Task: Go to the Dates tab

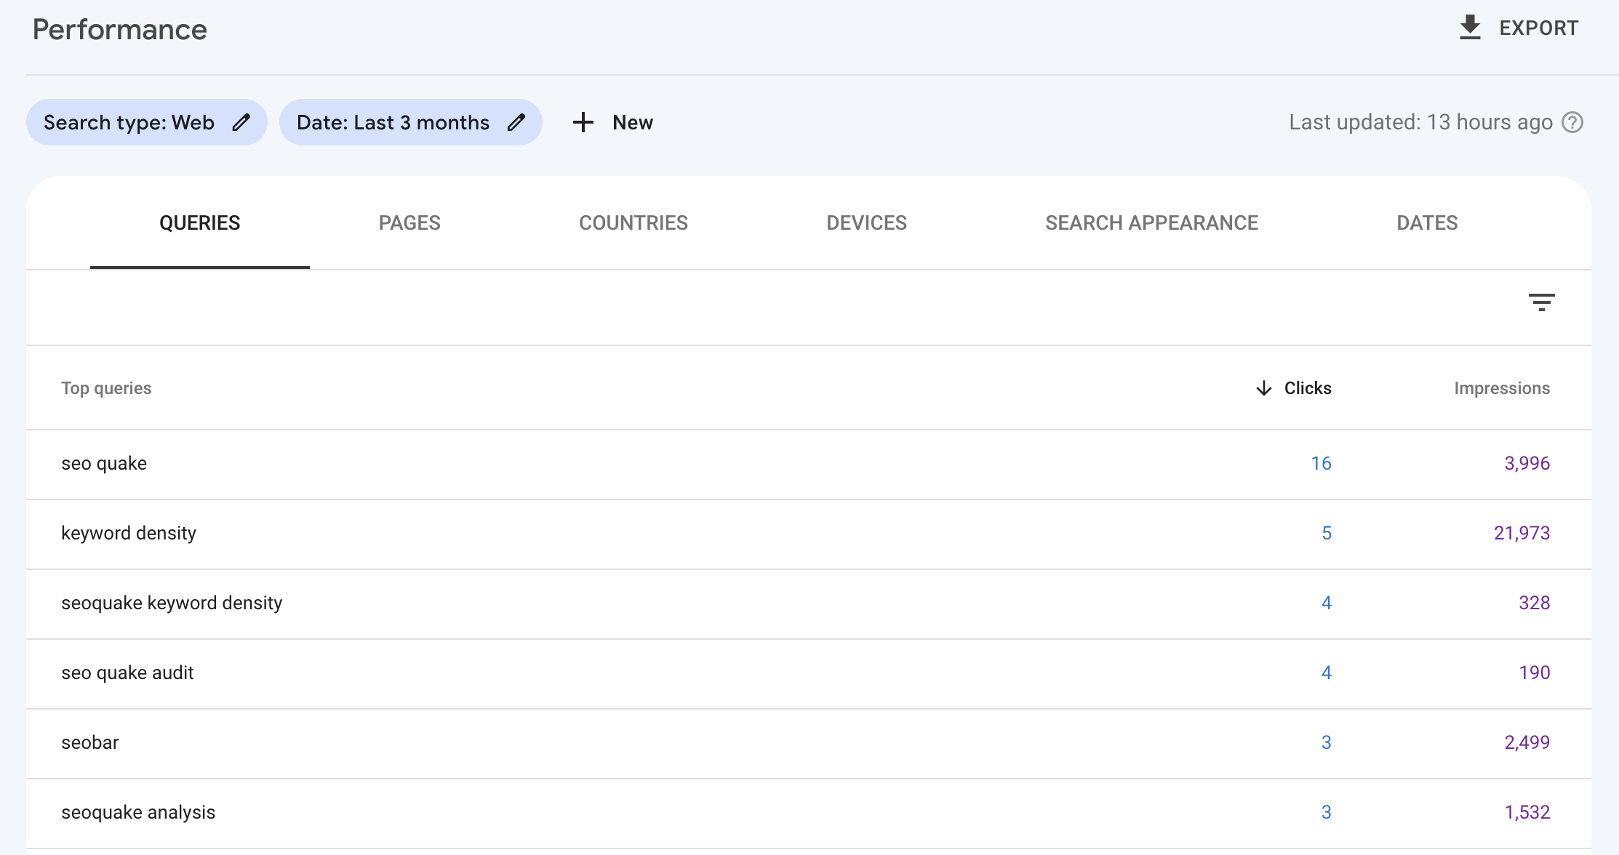Action: (x=1427, y=222)
